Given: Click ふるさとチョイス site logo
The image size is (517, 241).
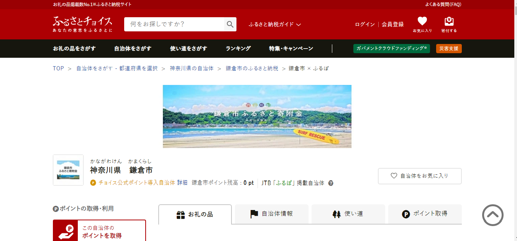Looking at the screenshot, I should (x=82, y=24).
